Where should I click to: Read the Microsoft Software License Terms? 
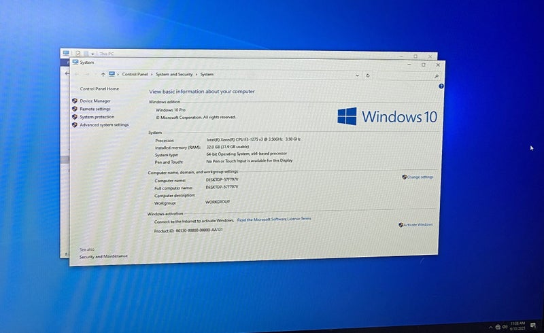(274, 220)
